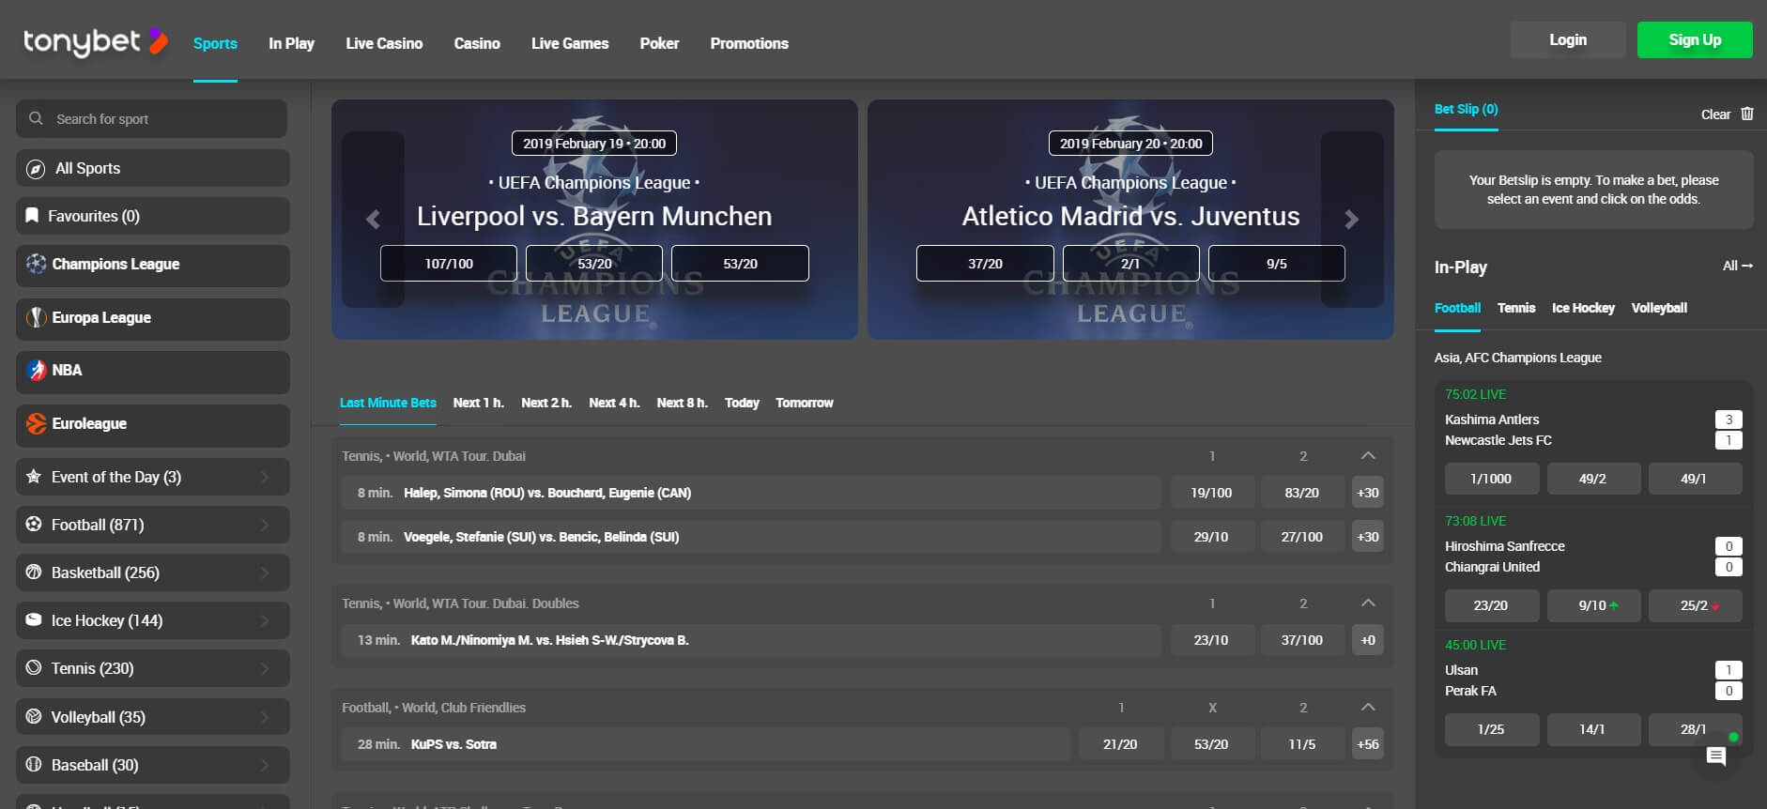Screen dimensions: 1767x809
Task: Click the Sign Up button
Action: 1695,39
